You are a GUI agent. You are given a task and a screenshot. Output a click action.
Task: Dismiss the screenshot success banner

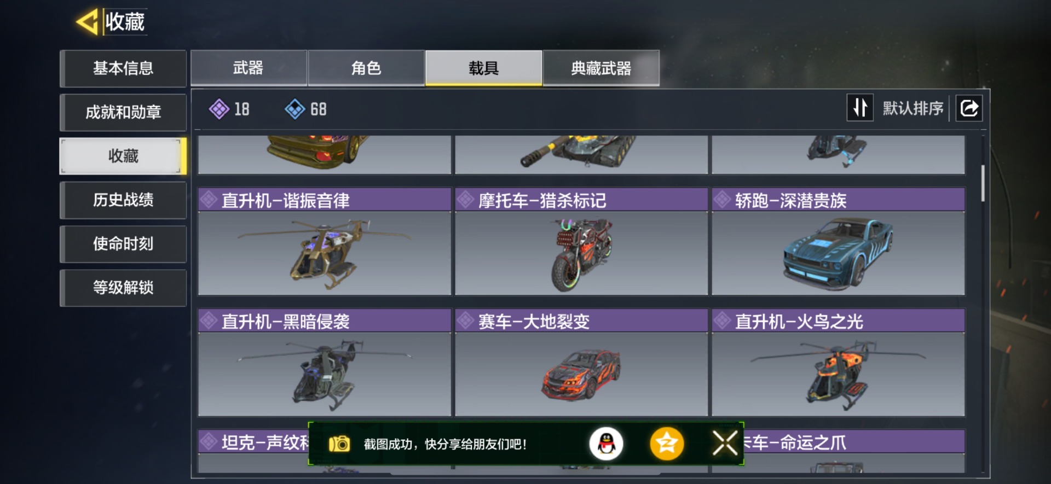pos(725,443)
